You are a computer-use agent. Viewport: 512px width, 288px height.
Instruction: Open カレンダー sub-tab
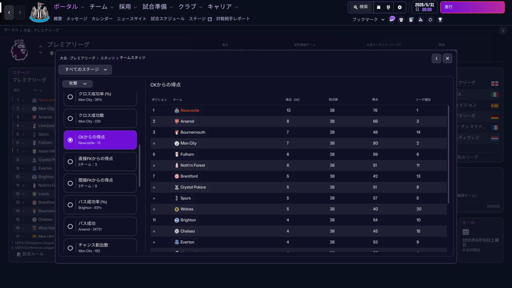point(102,19)
